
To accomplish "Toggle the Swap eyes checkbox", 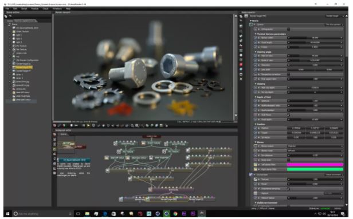I will tap(289, 160).
